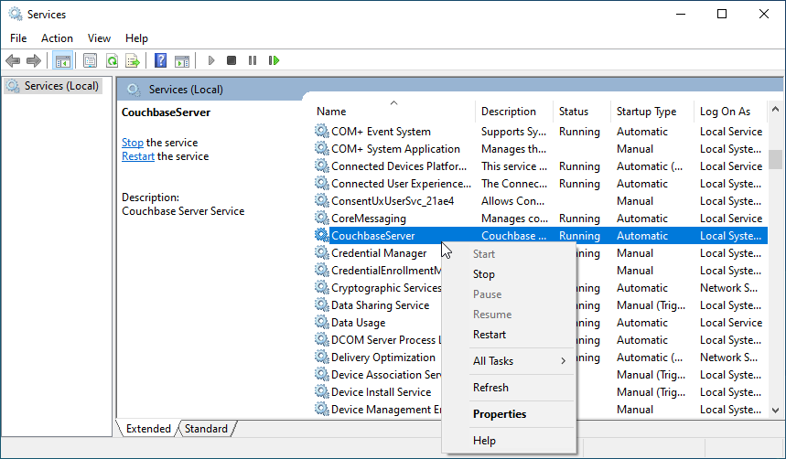Click the Back arrow in toolbar
This screenshot has height=459, width=786.
pyautogui.click(x=13, y=61)
